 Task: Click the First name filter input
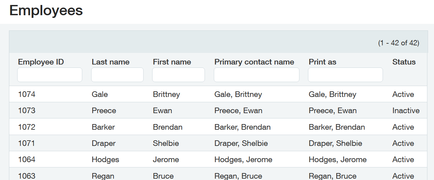[x=178, y=75]
